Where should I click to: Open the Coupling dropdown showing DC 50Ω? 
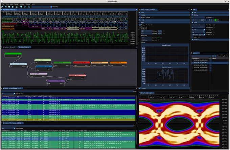[198, 30]
